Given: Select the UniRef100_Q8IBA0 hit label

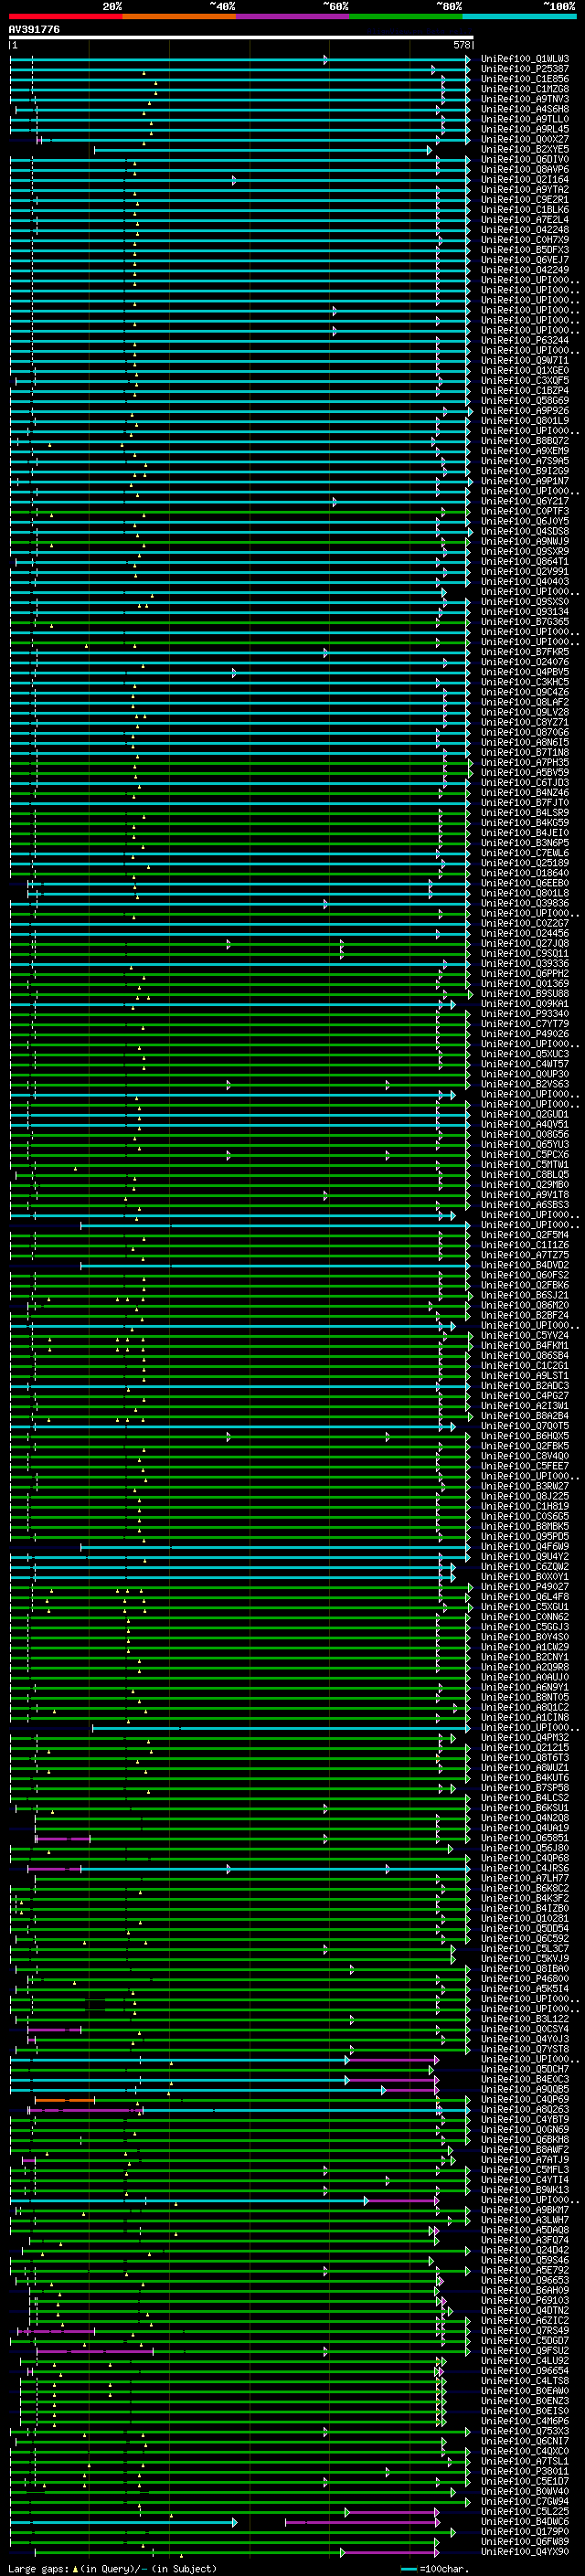Looking at the screenshot, I should click(524, 1968).
